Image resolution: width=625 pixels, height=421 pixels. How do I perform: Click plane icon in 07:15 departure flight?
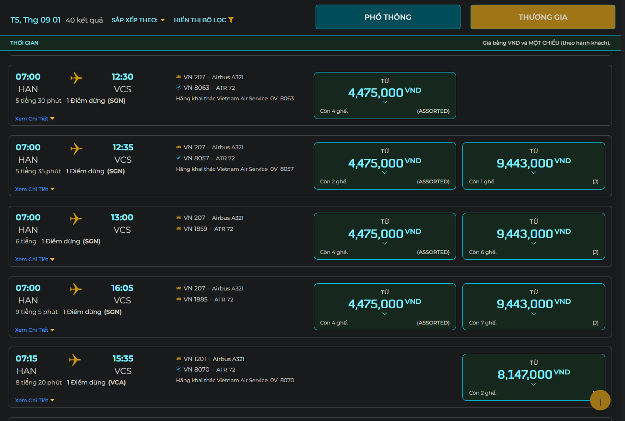click(x=75, y=360)
